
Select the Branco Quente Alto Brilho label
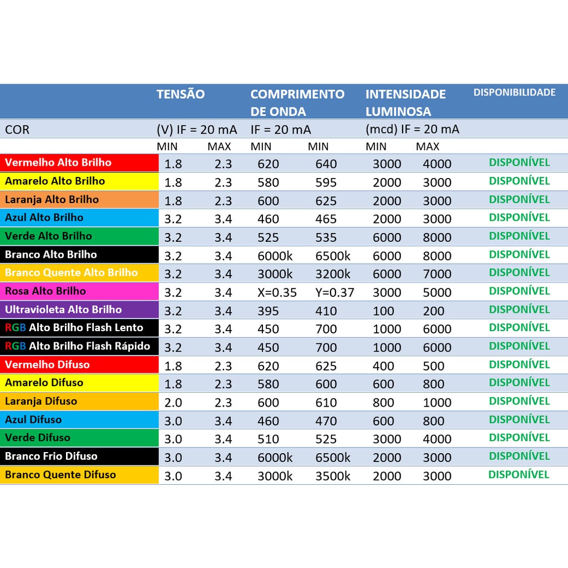click(x=71, y=272)
